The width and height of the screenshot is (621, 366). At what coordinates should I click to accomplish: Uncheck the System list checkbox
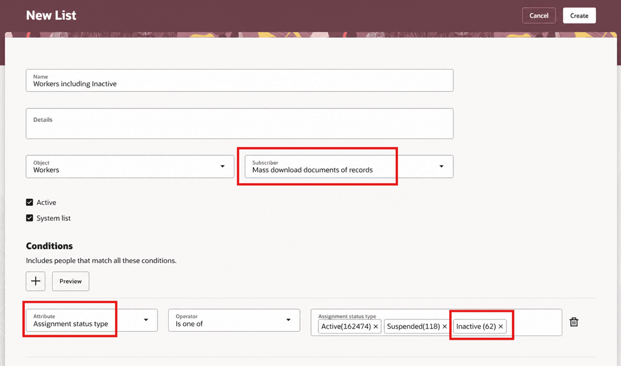(29, 218)
